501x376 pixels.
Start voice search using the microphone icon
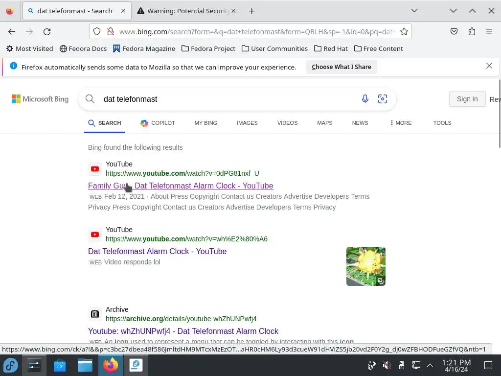pyautogui.click(x=365, y=99)
